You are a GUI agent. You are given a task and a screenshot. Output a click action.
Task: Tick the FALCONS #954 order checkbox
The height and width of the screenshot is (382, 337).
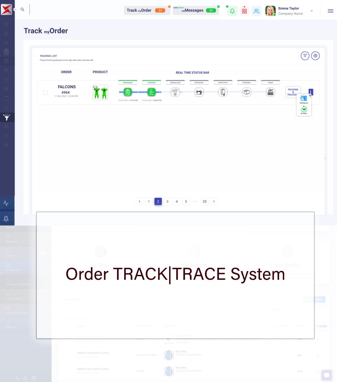45,93
